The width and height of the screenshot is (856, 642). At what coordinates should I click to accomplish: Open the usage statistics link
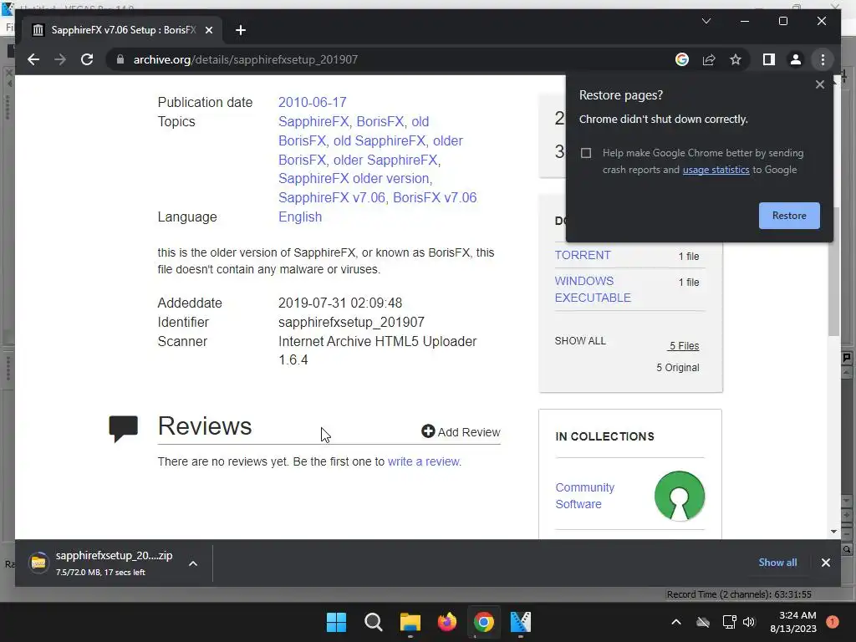tap(716, 170)
